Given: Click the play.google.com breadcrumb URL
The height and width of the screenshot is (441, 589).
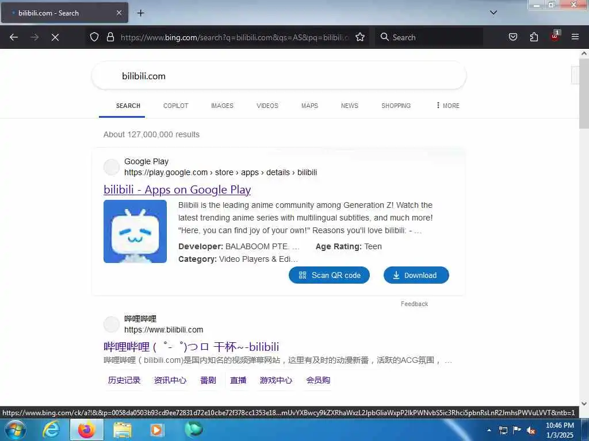Looking at the screenshot, I should pos(220,172).
